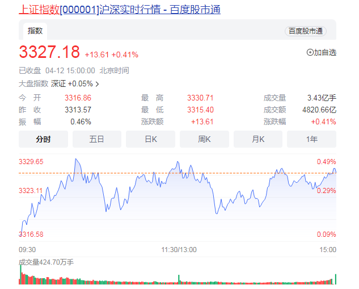Click the plus icon beside 加自选

pos(310,52)
